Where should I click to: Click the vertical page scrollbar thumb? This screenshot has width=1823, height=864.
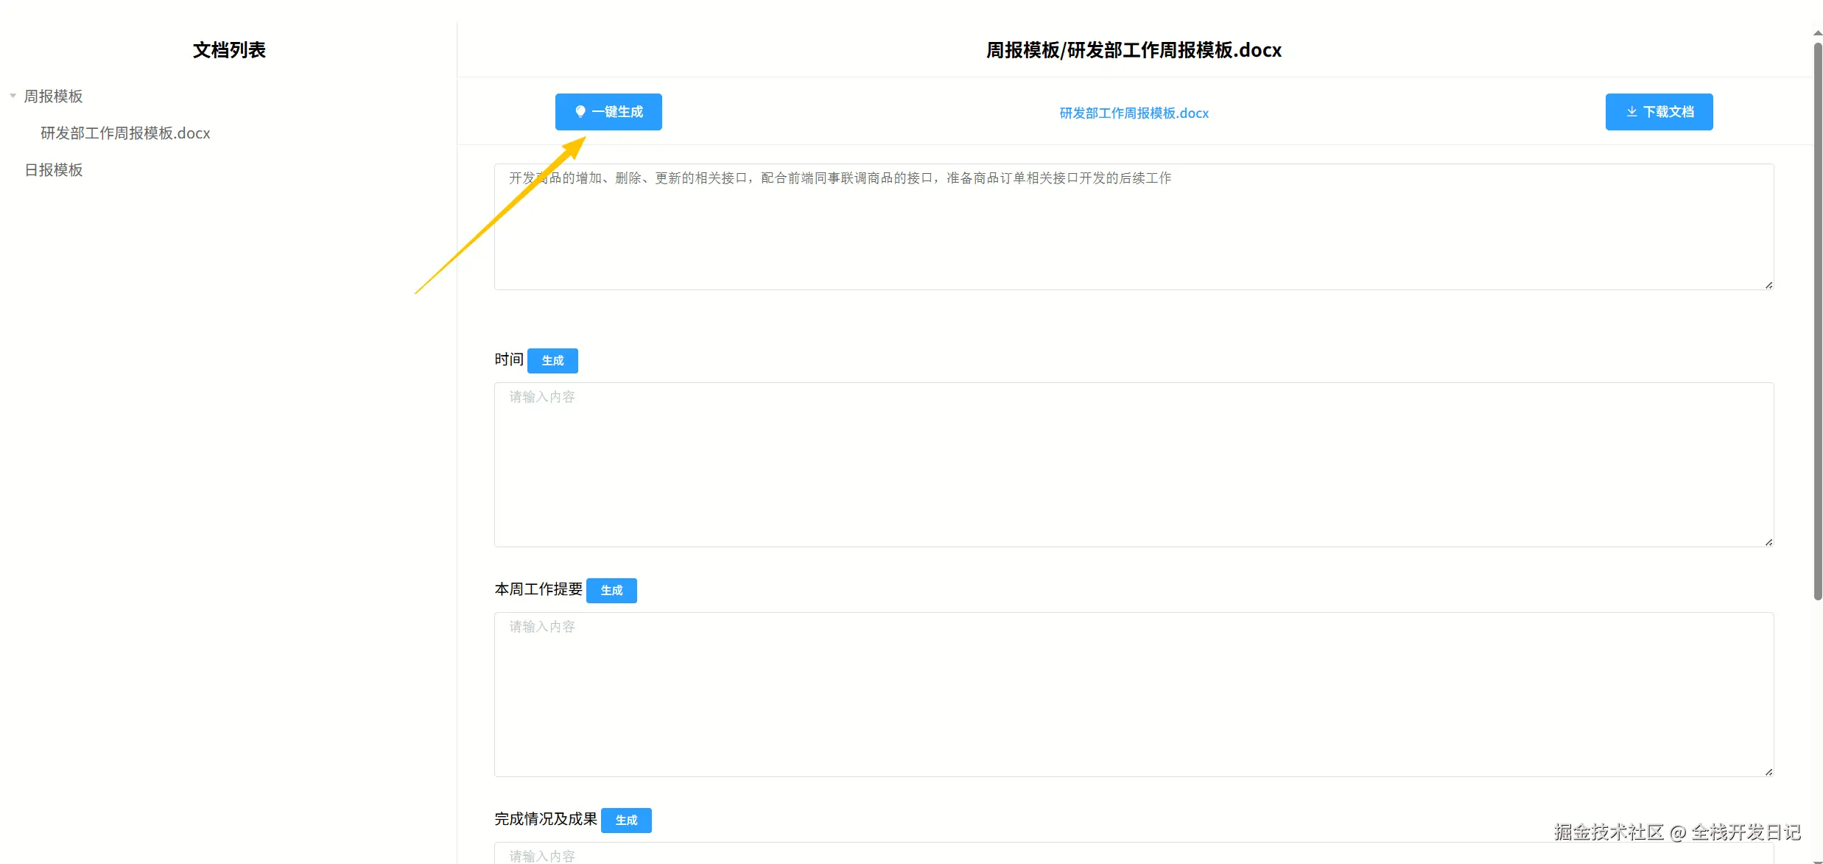pyautogui.click(x=1817, y=320)
